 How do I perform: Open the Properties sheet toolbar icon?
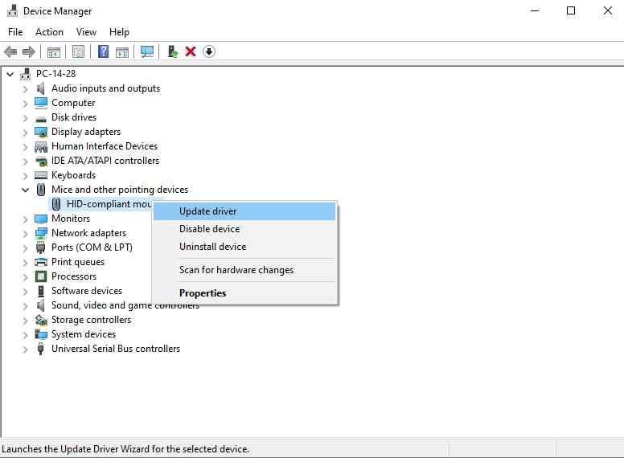(x=78, y=51)
